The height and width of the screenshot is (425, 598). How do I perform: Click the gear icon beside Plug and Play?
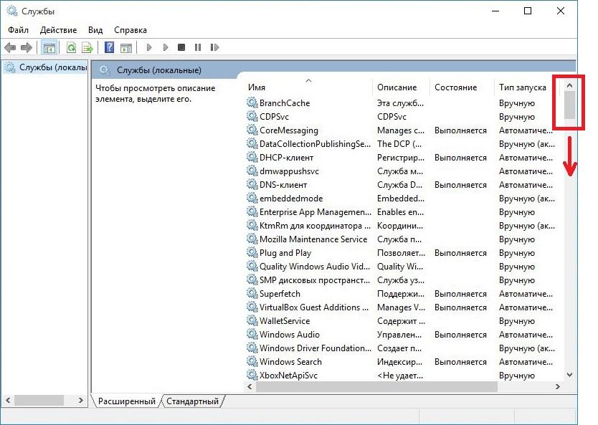252,252
